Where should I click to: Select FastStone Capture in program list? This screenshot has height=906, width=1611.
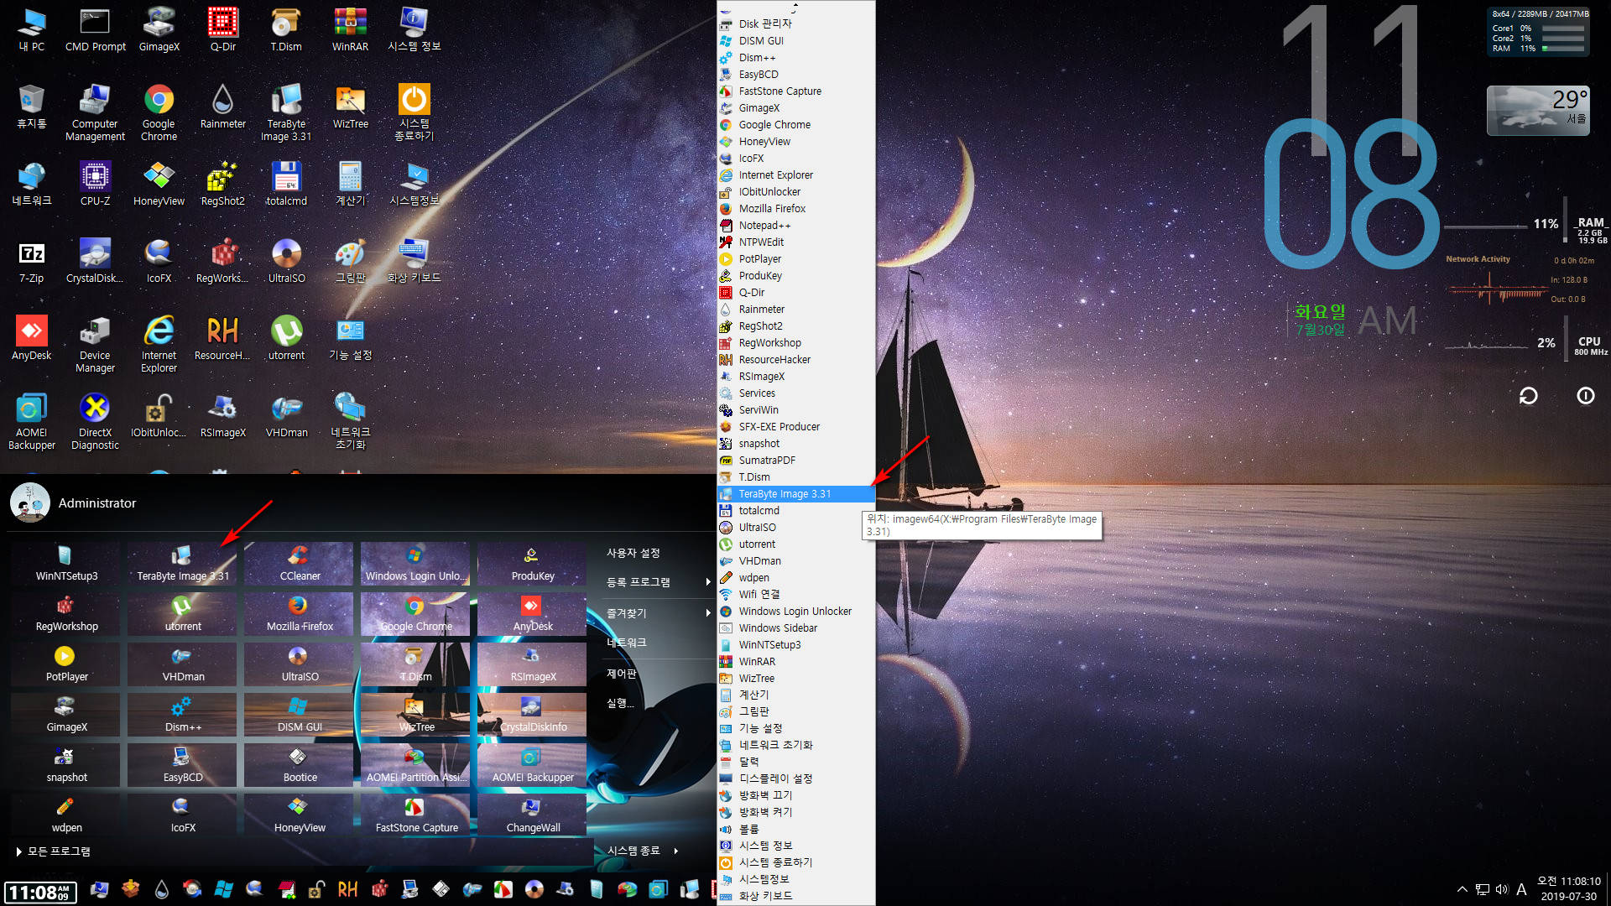pos(795,91)
